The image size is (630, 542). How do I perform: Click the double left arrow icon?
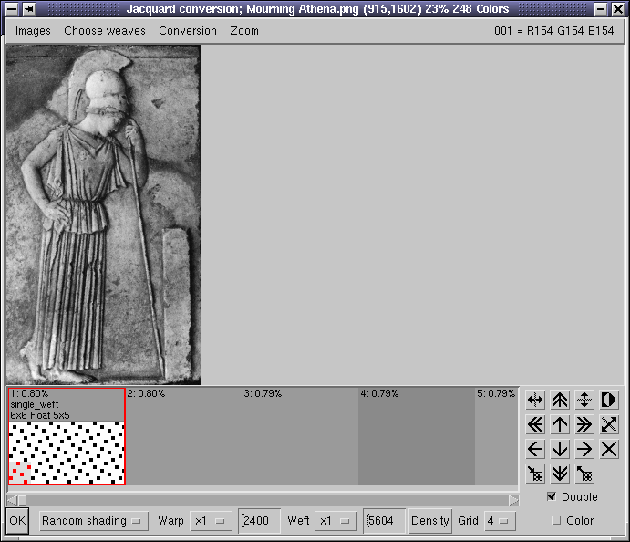click(535, 424)
